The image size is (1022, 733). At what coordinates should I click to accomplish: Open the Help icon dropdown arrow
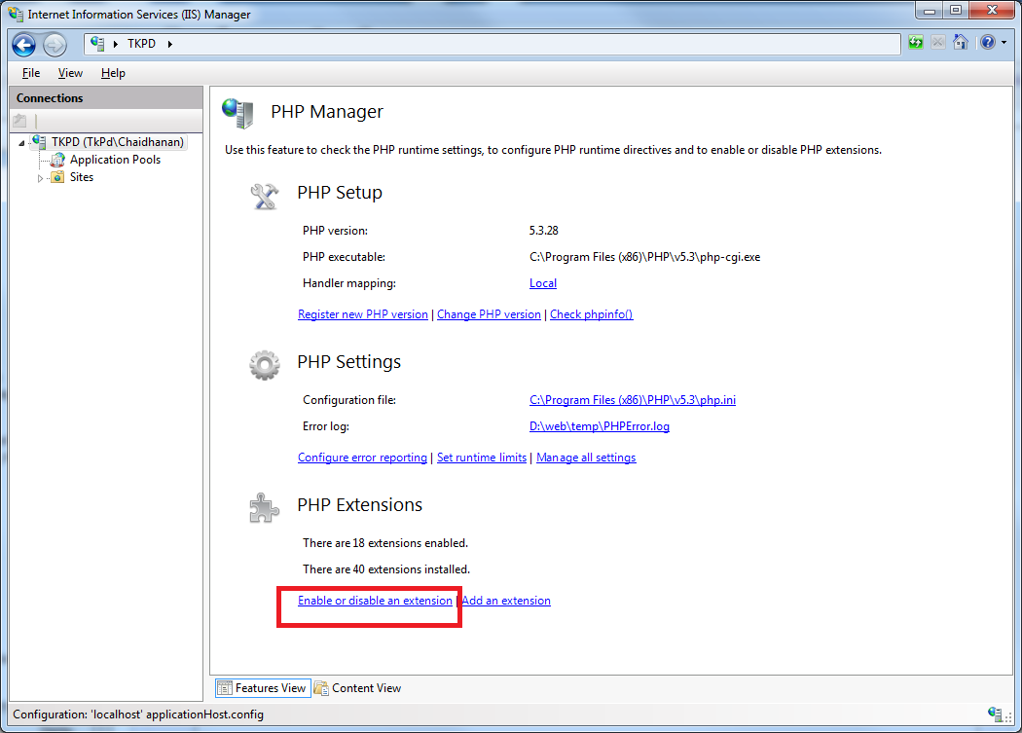click(x=1004, y=43)
